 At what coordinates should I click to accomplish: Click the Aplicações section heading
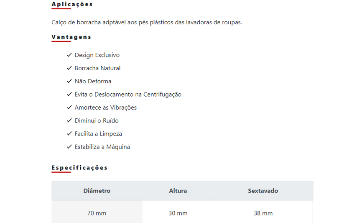pyautogui.click(x=72, y=4)
